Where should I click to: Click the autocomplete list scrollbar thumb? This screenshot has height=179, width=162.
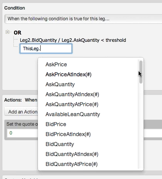pos(141,72)
